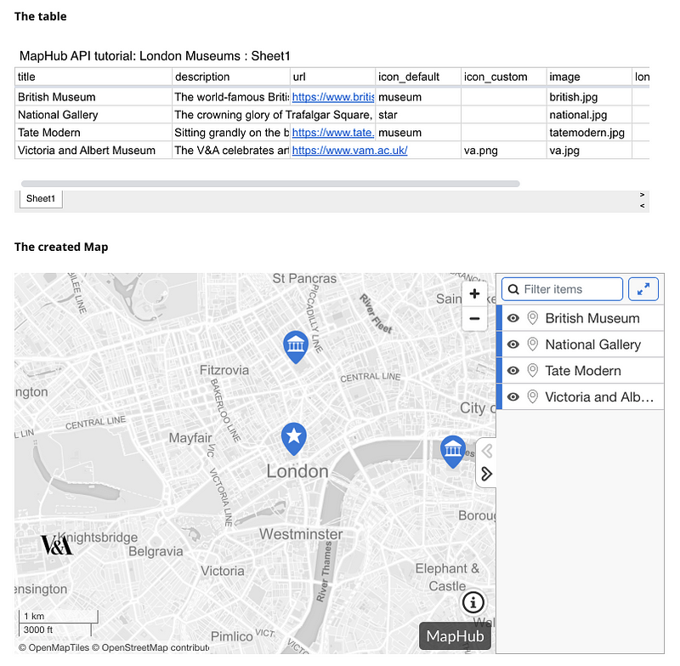680x666 pixels.
Task: Click the pin icon next to Tate Modern
Action: [532, 370]
